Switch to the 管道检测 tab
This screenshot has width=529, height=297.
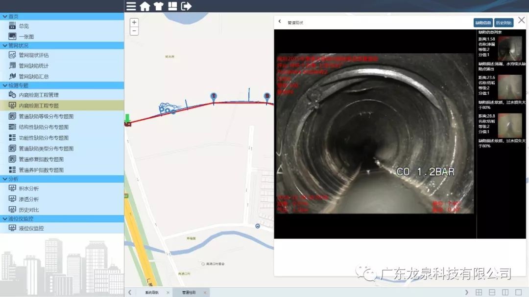189,293
